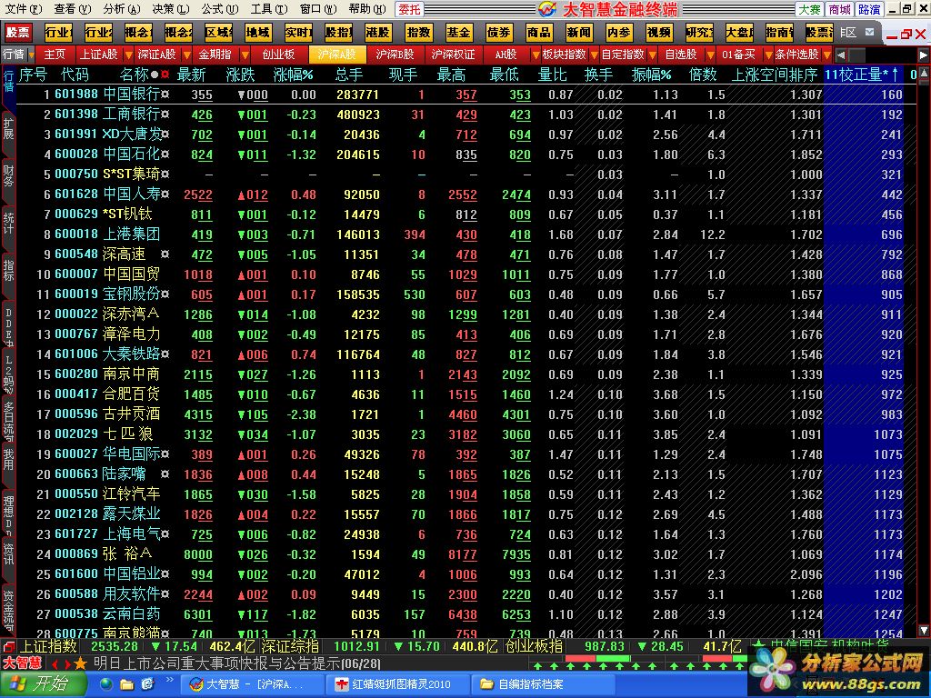Click the 上证指数 status bar entry
Screen dimensions: 931x698
(48, 646)
